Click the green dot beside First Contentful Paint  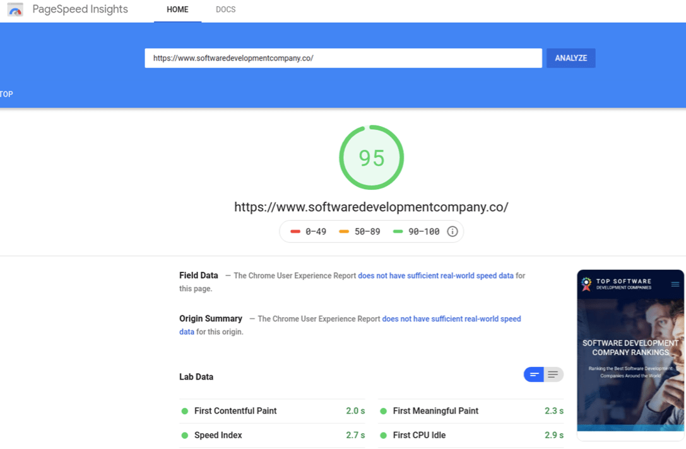[185, 411]
